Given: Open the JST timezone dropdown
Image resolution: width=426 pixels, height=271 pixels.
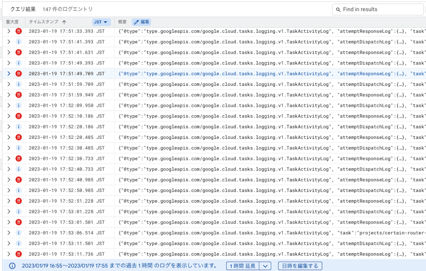Looking at the screenshot, I should (x=101, y=22).
